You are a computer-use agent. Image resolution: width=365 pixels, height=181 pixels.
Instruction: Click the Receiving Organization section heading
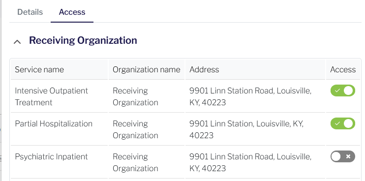[83, 40]
